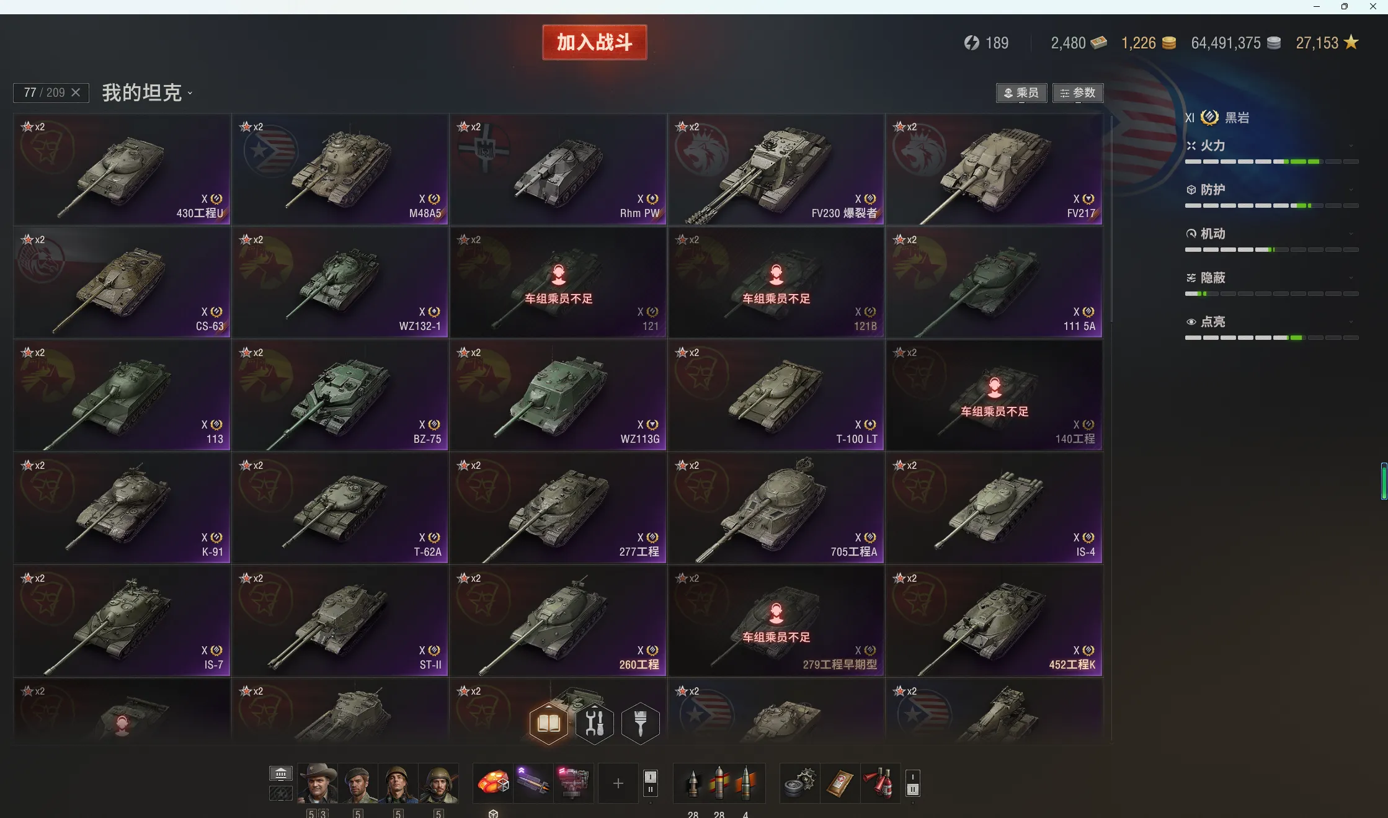Toggle consumables loadout set I/II switch

pos(912,783)
